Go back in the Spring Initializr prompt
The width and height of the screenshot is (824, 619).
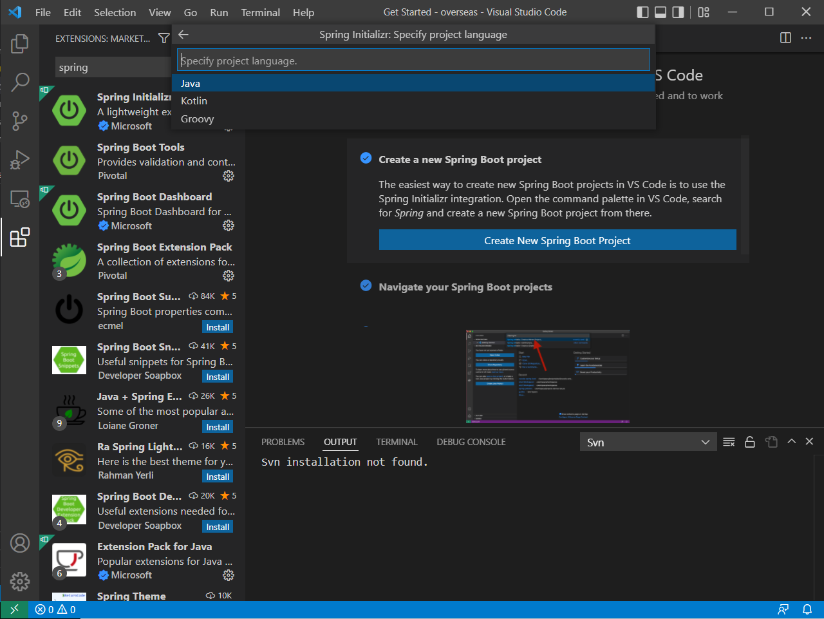(x=183, y=35)
